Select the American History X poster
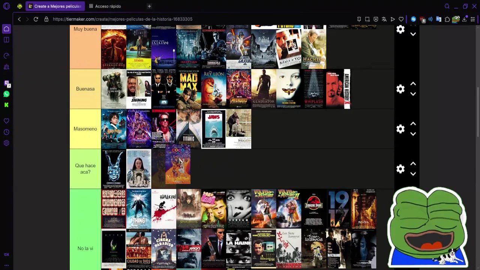This screenshot has height=270, width=480. (338, 89)
